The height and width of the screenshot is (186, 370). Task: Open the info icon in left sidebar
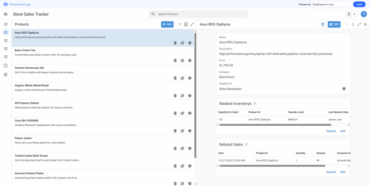tap(5, 65)
